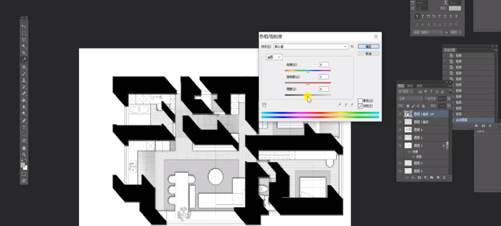The width and height of the screenshot is (501, 226).
Task: Open the layer blend mode dropdown
Action: tap(410, 99)
